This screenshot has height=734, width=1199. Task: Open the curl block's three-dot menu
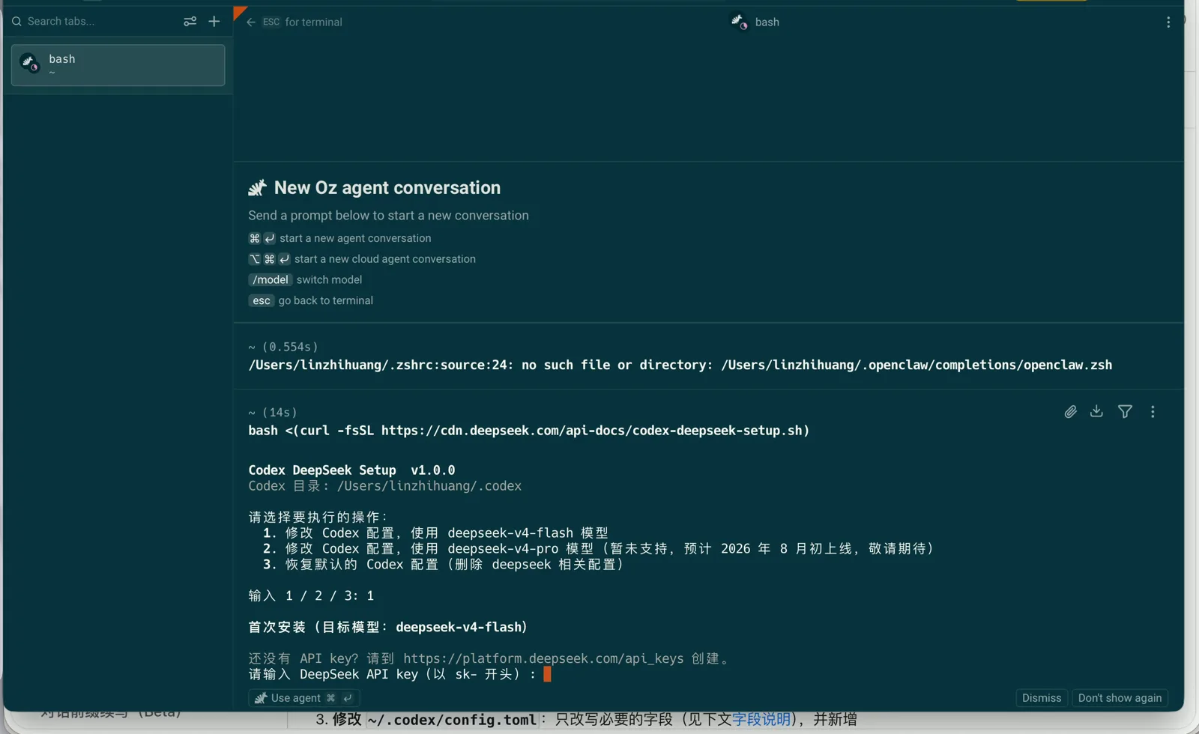[1153, 411]
